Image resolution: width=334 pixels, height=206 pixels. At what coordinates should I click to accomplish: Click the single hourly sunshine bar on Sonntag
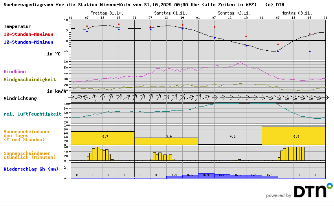click(239, 160)
